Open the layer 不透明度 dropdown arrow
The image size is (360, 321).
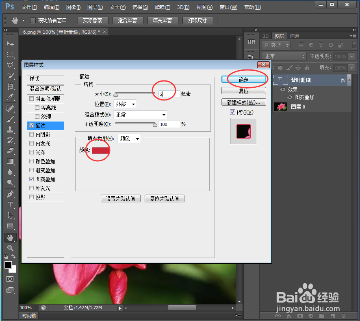(352, 56)
